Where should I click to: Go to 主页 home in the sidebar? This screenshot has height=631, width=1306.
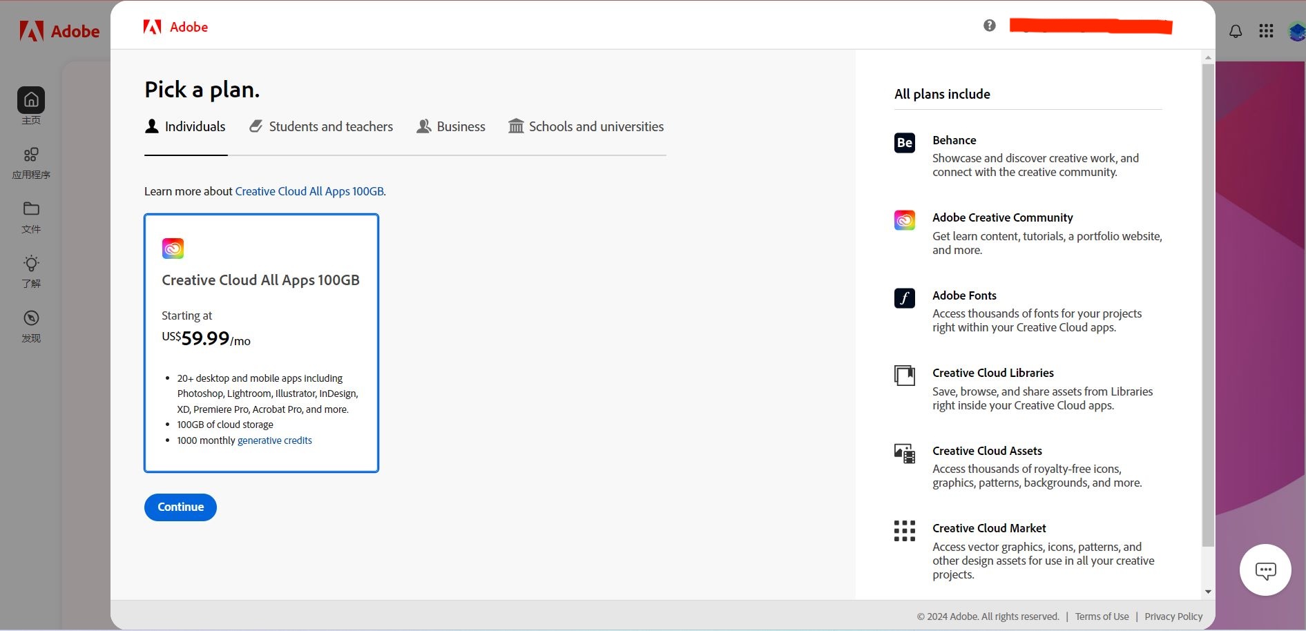[31, 106]
